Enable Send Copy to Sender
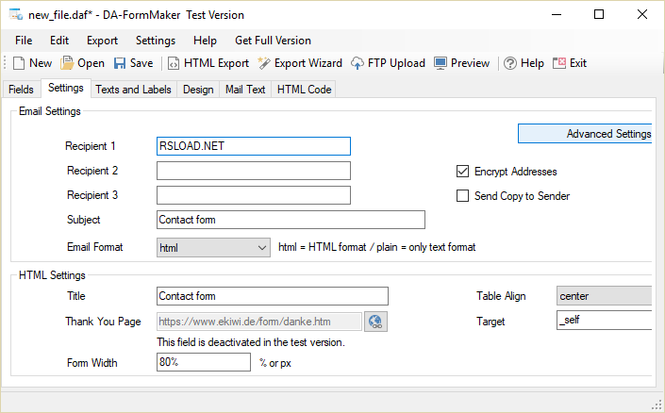This screenshot has width=665, height=413. point(463,196)
